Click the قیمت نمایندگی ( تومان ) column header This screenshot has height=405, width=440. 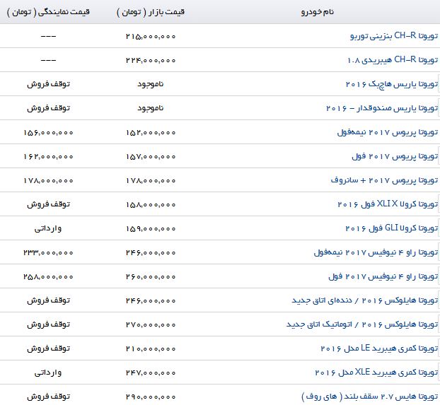tap(48, 12)
